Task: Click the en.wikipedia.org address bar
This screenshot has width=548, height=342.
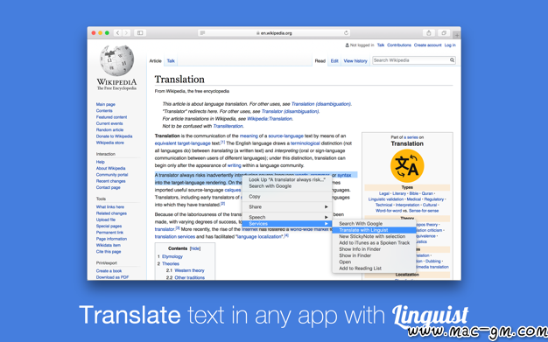Action: coord(274,33)
